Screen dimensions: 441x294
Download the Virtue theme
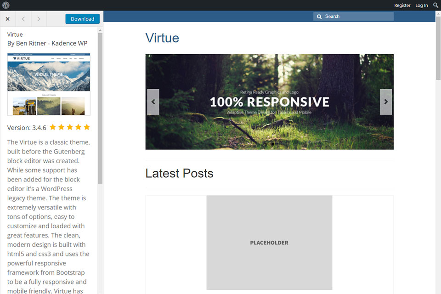click(x=82, y=19)
